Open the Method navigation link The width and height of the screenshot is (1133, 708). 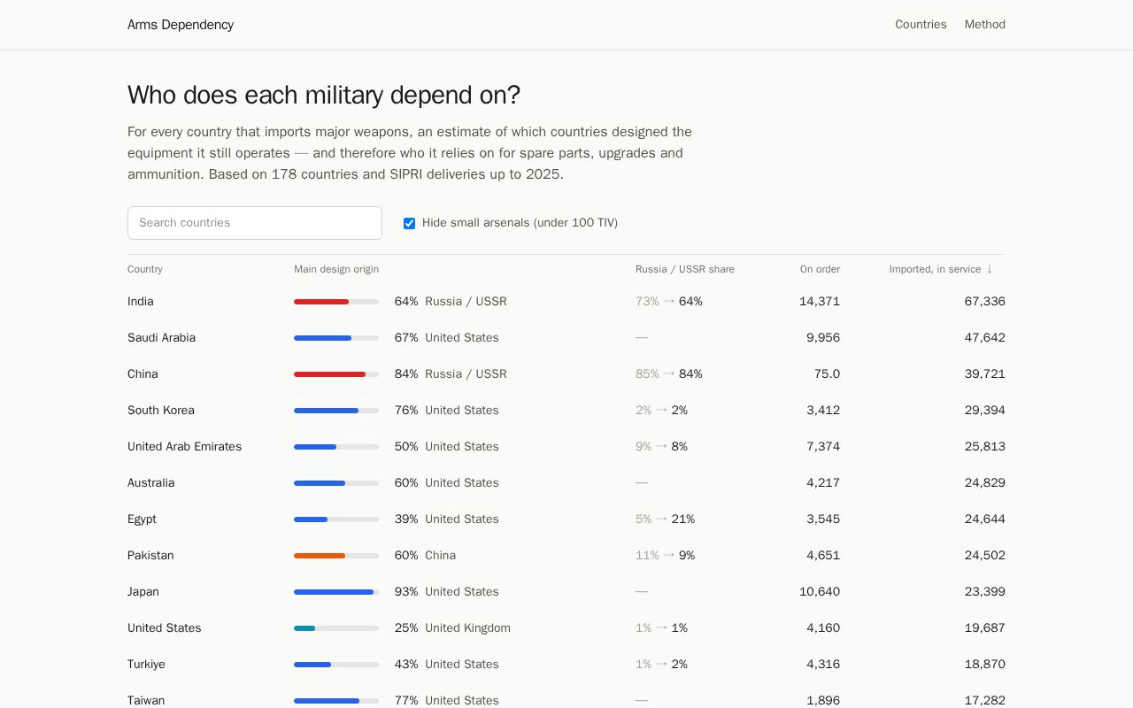point(985,25)
